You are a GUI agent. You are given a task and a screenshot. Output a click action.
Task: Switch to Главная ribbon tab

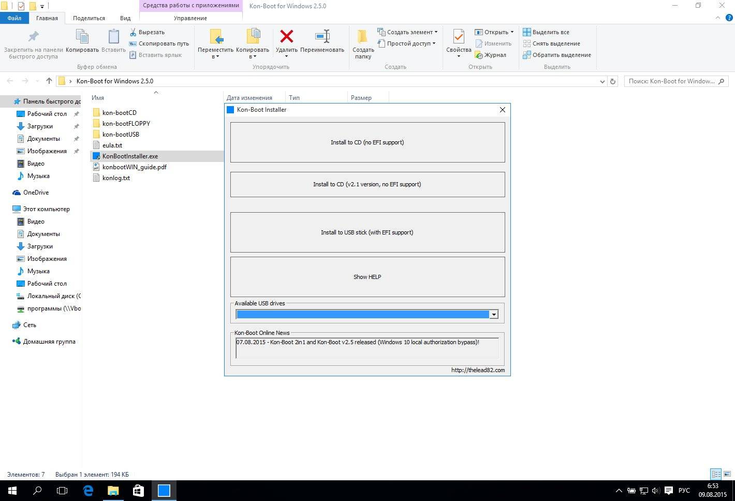click(x=47, y=18)
